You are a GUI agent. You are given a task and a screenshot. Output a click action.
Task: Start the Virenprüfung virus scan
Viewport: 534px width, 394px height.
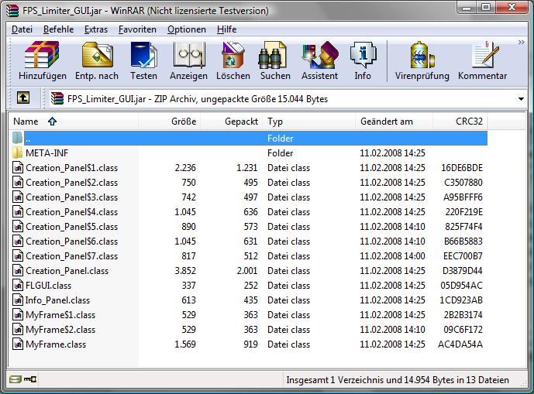click(422, 61)
